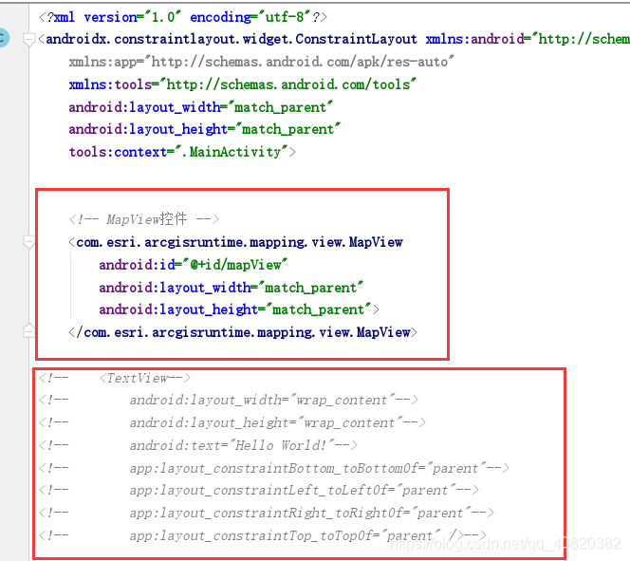
Task: Click the MapView控件 comment line
Action: 144,219
